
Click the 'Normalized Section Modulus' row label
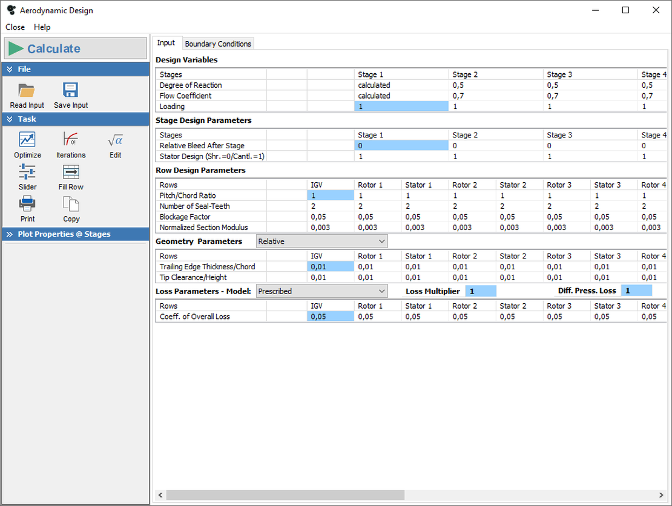(x=204, y=228)
